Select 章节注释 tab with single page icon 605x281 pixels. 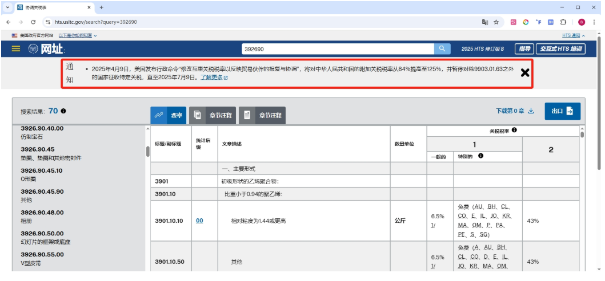pyautogui.click(x=262, y=116)
